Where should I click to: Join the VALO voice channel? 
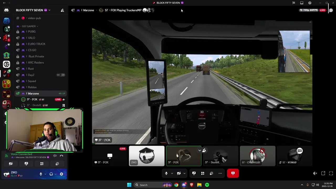point(41,38)
